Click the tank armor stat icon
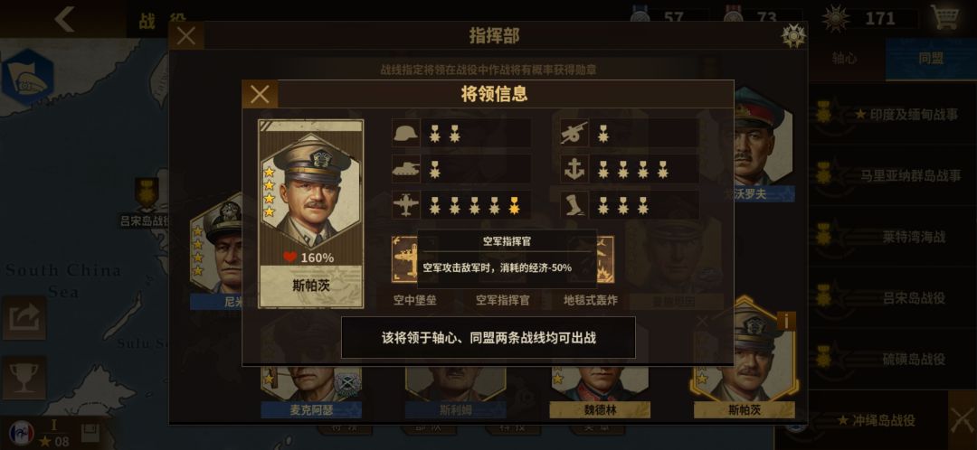Image resolution: width=977 pixels, height=450 pixels. pyautogui.click(x=405, y=169)
